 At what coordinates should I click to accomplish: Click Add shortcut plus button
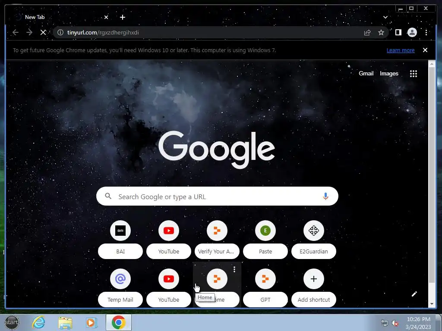(314, 279)
